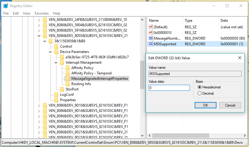Select the Decimal base radio button
This screenshot has width=249, height=147.
point(200,93)
